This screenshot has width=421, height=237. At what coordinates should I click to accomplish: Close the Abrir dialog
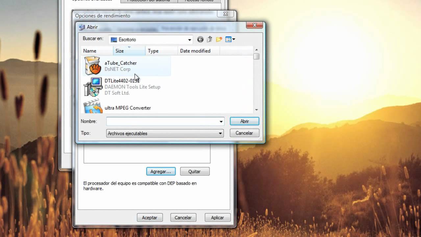(x=255, y=25)
